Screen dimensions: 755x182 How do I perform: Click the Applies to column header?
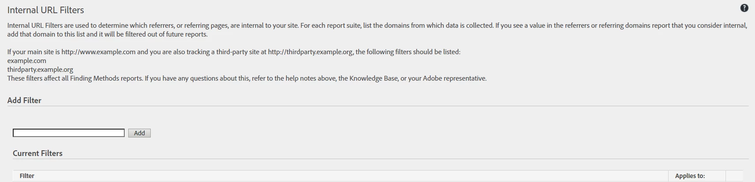point(690,176)
